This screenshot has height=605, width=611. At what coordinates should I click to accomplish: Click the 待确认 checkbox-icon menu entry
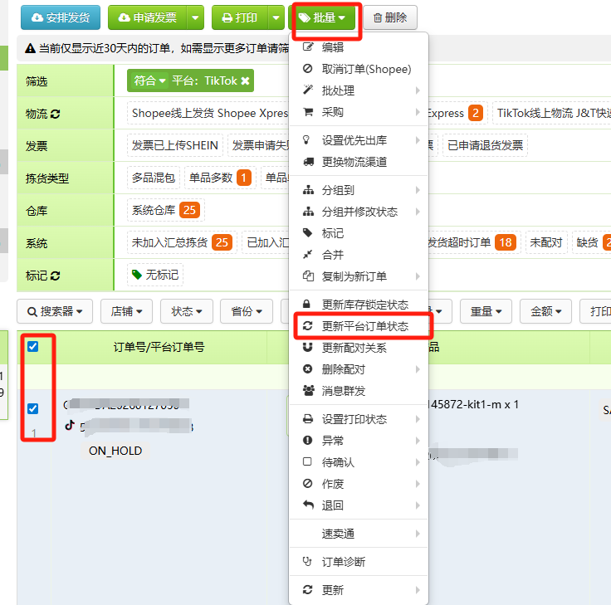308,462
